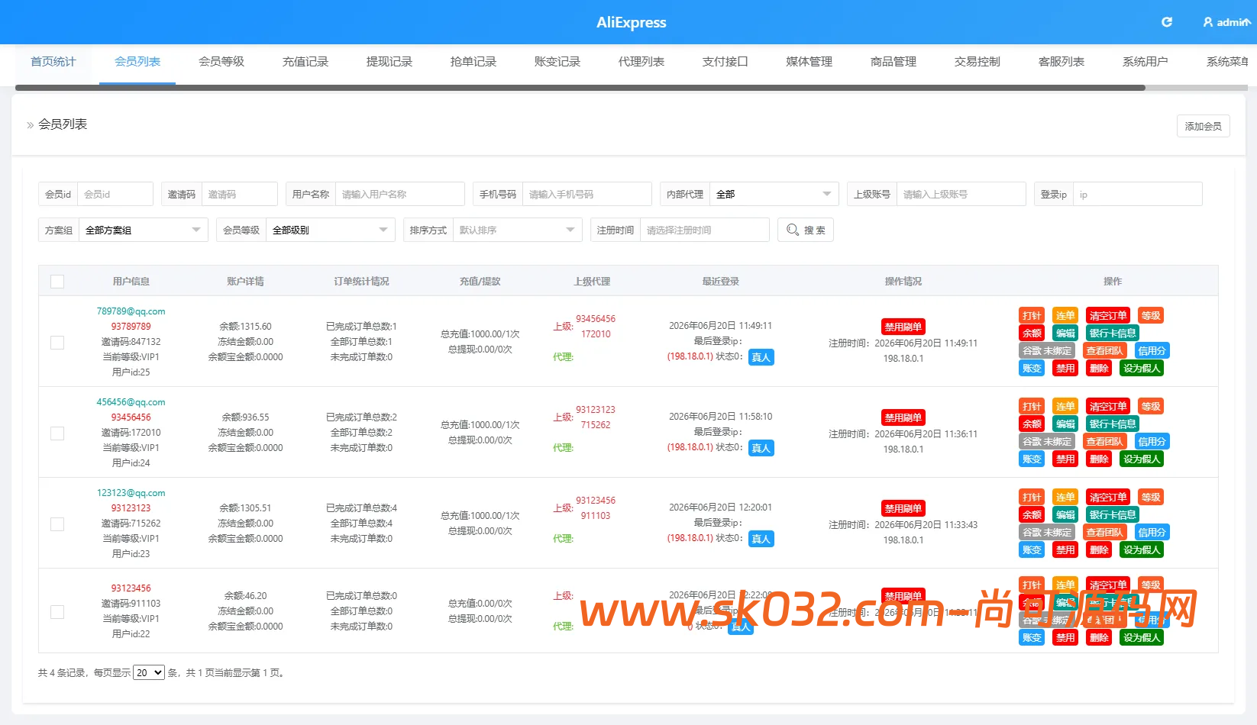Switch to the 首页统计 tab
The width and height of the screenshot is (1257, 725).
click(53, 62)
